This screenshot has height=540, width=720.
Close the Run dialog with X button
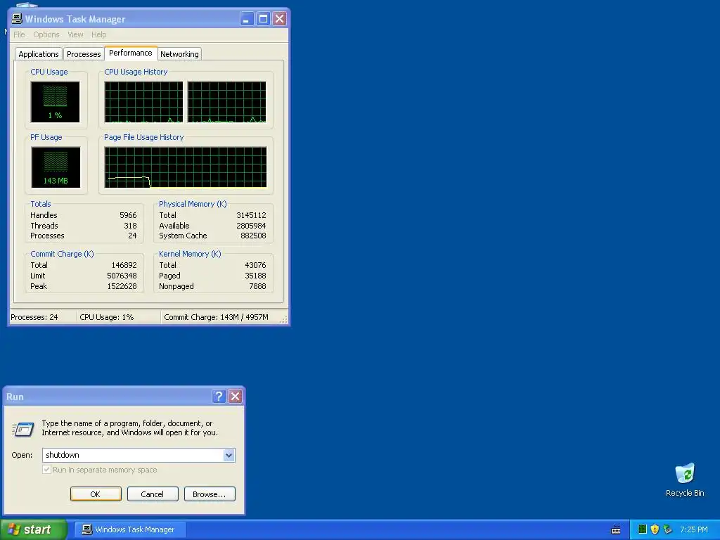coord(235,397)
